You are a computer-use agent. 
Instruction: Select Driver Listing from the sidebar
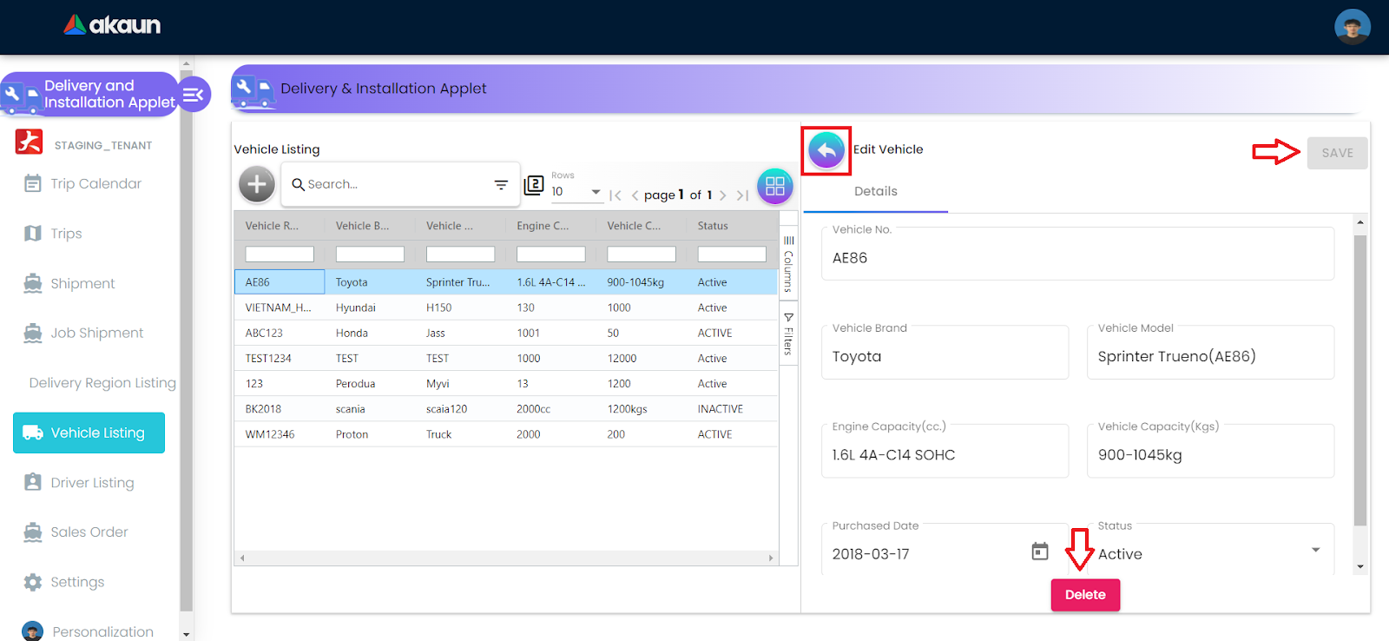click(x=92, y=483)
